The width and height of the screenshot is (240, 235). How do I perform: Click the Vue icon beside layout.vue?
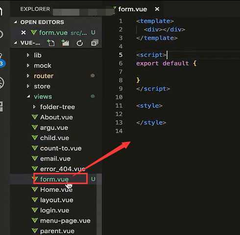[x=35, y=200]
